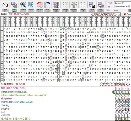This screenshot has height=121, width=131.
Task: Edit the From field Genesis 1:1
Action: pyautogui.click(x=123, y=3)
